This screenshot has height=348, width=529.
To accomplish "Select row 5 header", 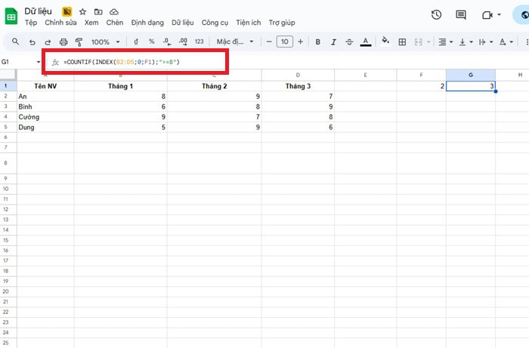I will (x=6, y=127).
